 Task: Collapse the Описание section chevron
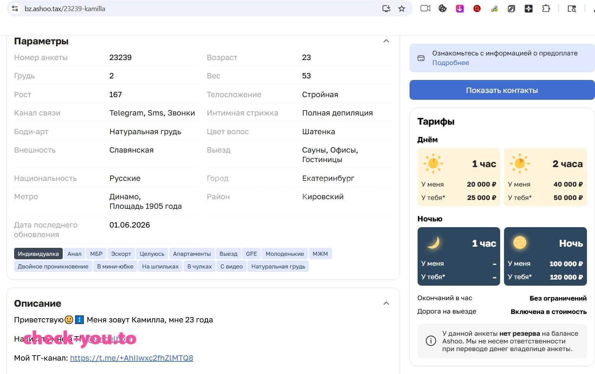(386, 303)
